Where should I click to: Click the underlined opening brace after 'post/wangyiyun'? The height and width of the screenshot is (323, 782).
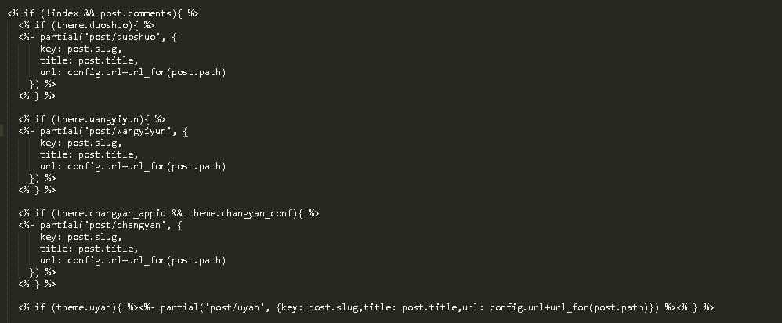tap(185, 132)
